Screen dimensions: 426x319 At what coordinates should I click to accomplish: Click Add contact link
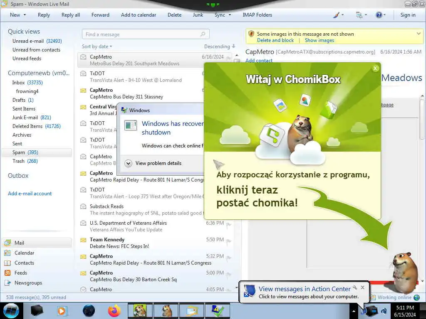coord(259,61)
